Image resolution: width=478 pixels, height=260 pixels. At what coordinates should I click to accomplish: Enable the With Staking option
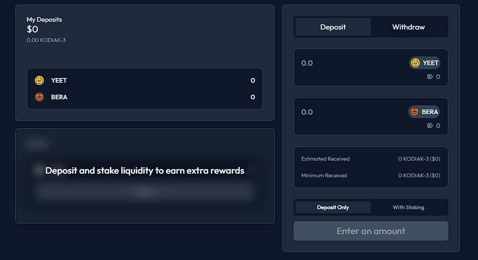409,207
